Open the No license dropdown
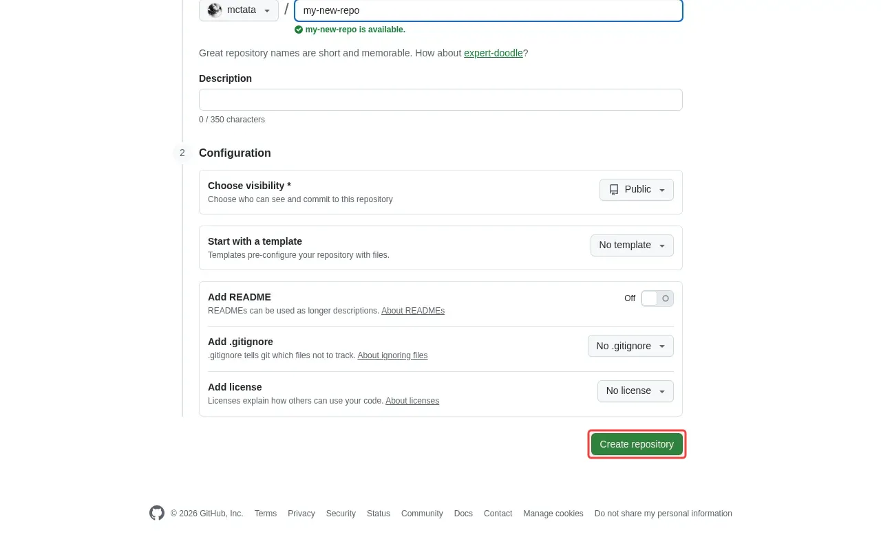 (x=635, y=390)
